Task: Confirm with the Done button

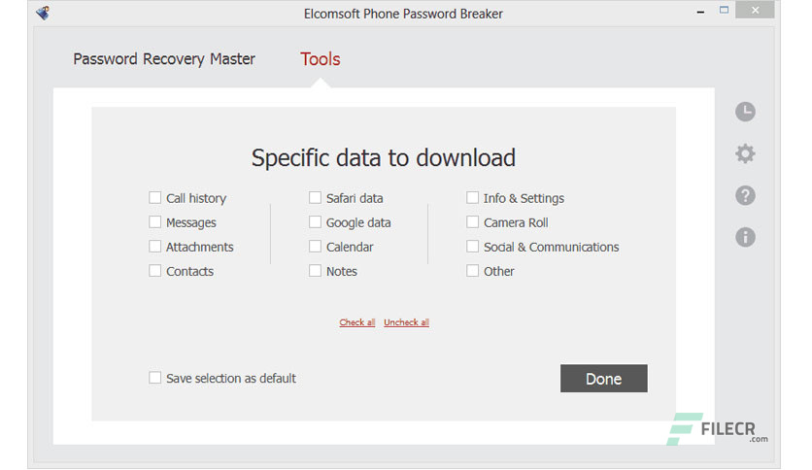Action: tap(604, 379)
